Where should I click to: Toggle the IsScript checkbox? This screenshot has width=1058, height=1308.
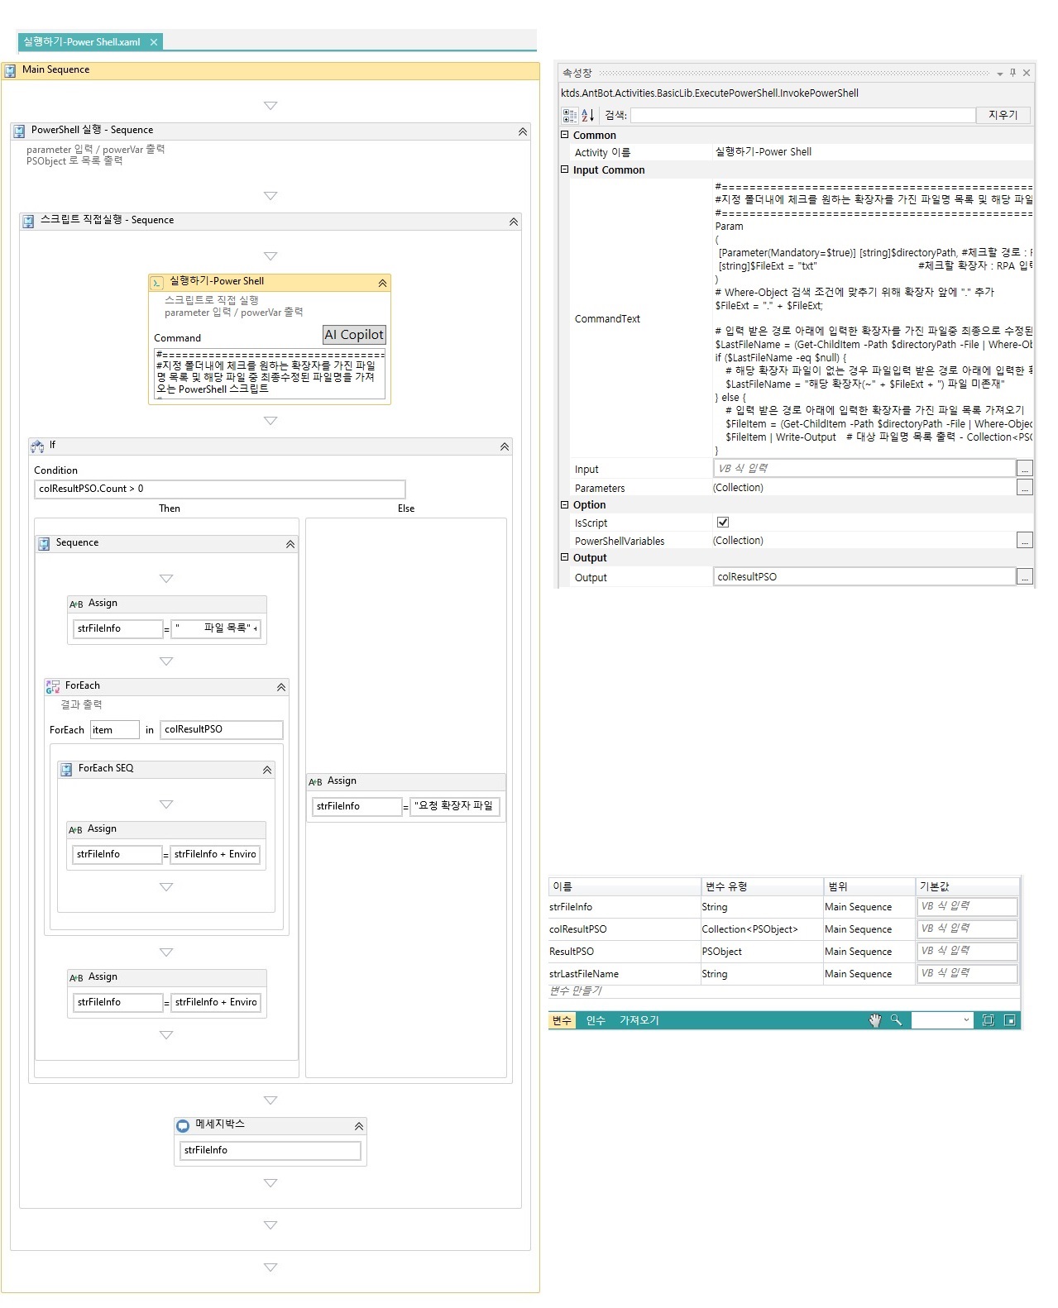pos(723,523)
